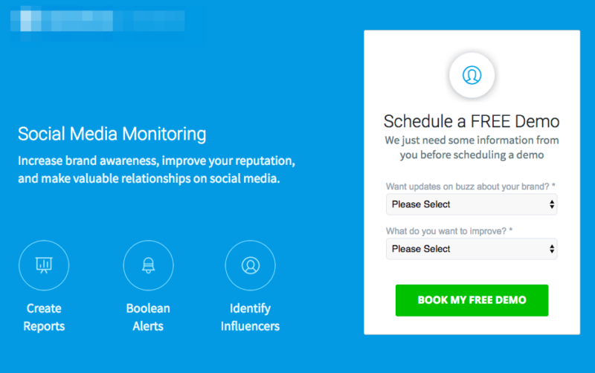This screenshot has width=595, height=373.
Task: Click the "We just need some information" subtitle
Action: [472, 148]
